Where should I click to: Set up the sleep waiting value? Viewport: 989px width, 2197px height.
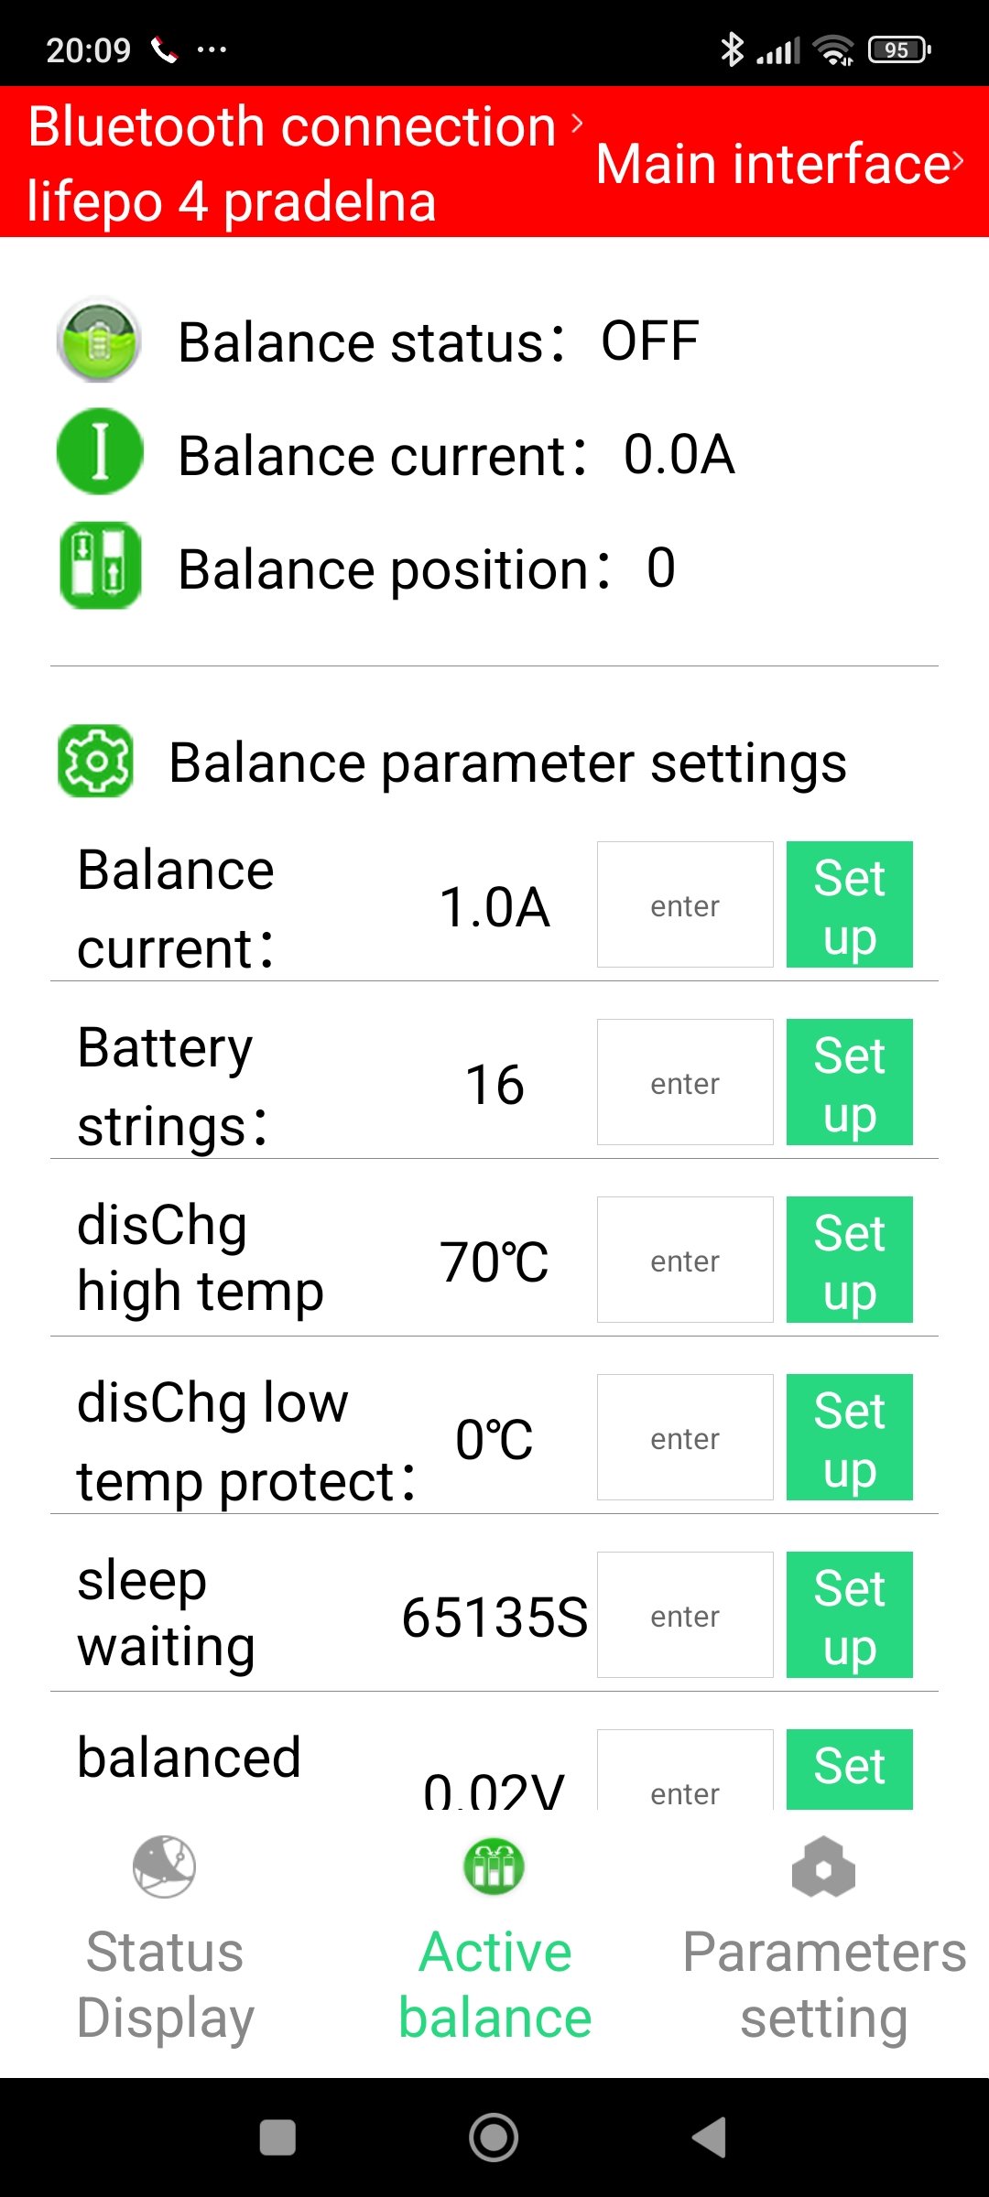pos(850,1615)
